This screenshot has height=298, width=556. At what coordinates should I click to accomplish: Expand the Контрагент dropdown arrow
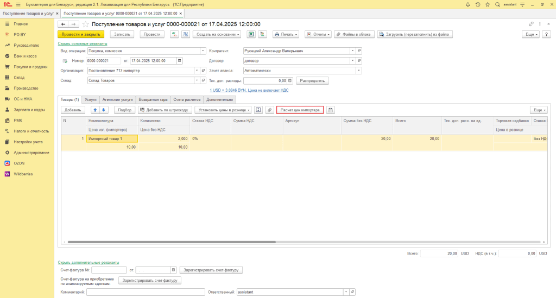(352, 50)
